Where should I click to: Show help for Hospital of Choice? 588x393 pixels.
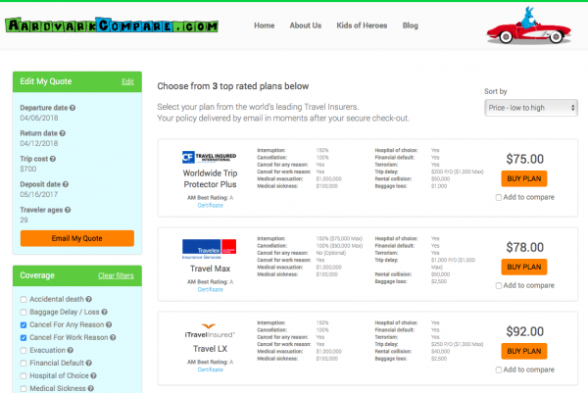coord(93,375)
